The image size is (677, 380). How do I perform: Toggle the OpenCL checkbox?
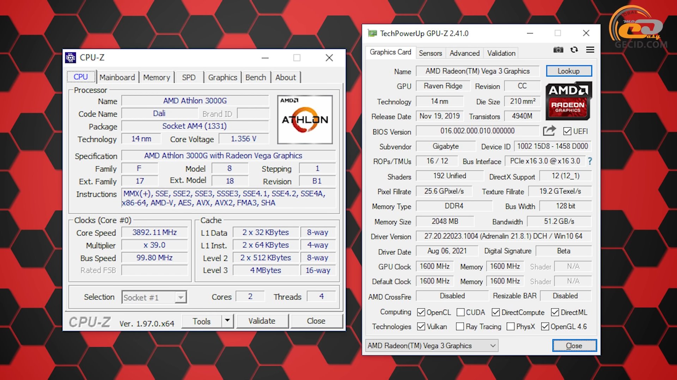pos(421,312)
